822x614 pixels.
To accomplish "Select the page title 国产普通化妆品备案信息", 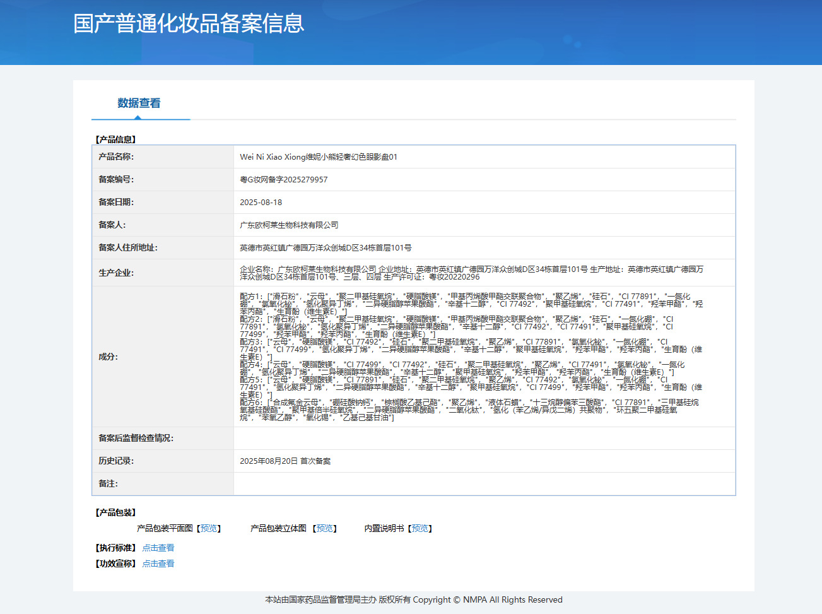I will 189,23.
